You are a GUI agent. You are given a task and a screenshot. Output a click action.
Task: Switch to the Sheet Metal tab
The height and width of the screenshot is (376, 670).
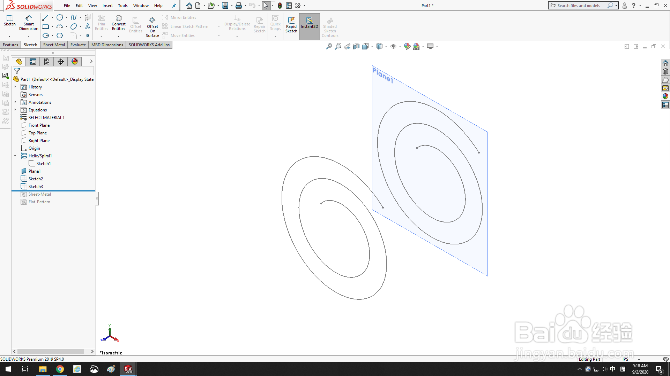click(54, 45)
